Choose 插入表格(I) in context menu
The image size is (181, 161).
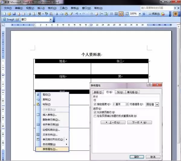[52, 115]
